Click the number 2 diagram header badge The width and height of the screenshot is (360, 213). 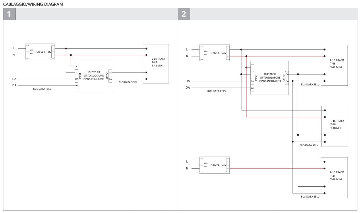pyautogui.click(x=184, y=14)
